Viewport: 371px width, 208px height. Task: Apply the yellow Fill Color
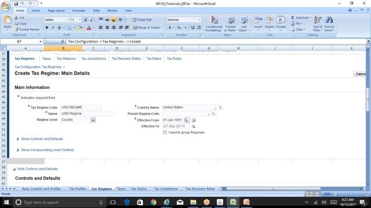(80, 28)
